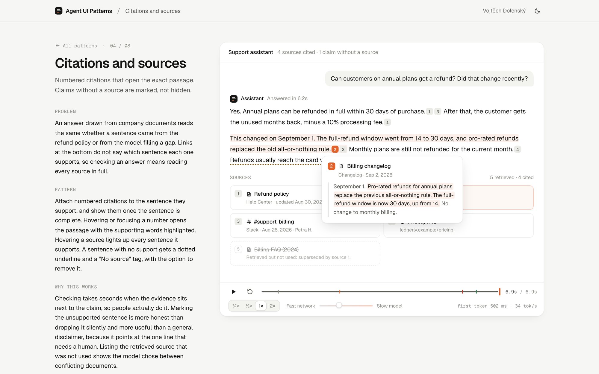This screenshot has height=374, width=599.
Task: Set playback speed to ½×
Action: [x=249, y=306]
